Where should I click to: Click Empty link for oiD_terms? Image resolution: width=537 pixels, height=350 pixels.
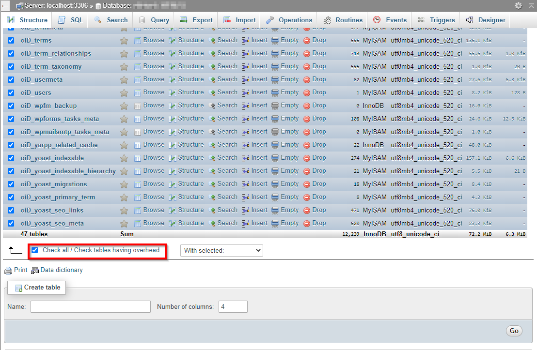point(290,40)
